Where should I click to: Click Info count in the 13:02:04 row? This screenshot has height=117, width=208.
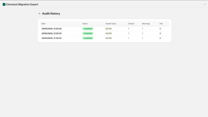(x=160, y=29)
